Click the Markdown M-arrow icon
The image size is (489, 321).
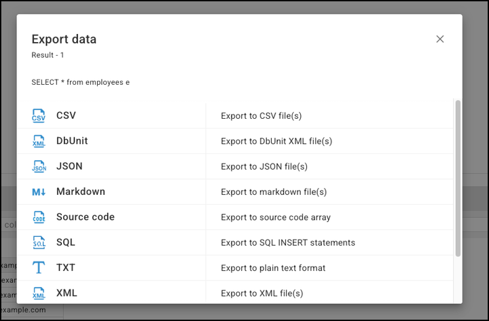click(x=39, y=191)
